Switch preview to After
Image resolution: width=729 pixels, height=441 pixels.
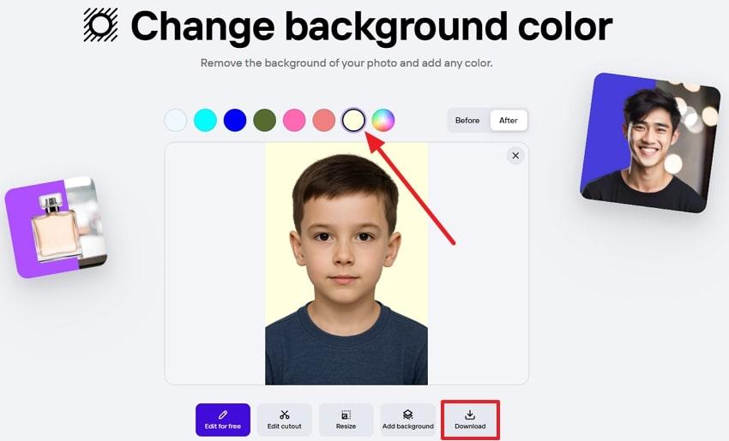click(x=509, y=120)
